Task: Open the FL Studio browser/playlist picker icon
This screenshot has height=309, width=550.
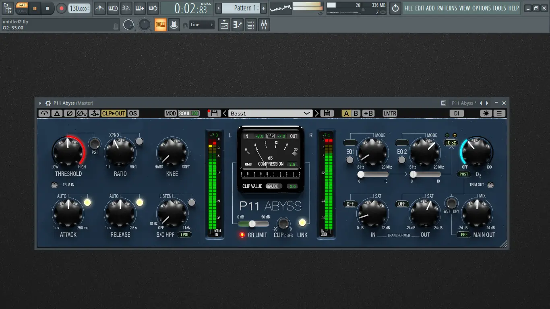Action: point(8,8)
